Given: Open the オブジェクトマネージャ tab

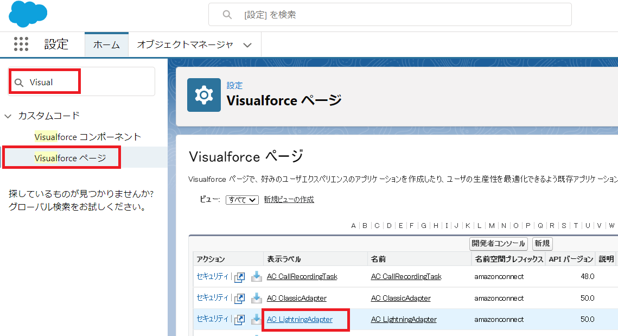Looking at the screenshot, I should tap(185, 45).
